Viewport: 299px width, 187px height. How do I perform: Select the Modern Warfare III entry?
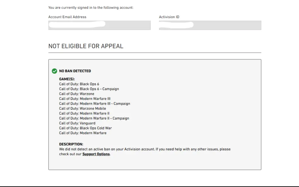85,99
